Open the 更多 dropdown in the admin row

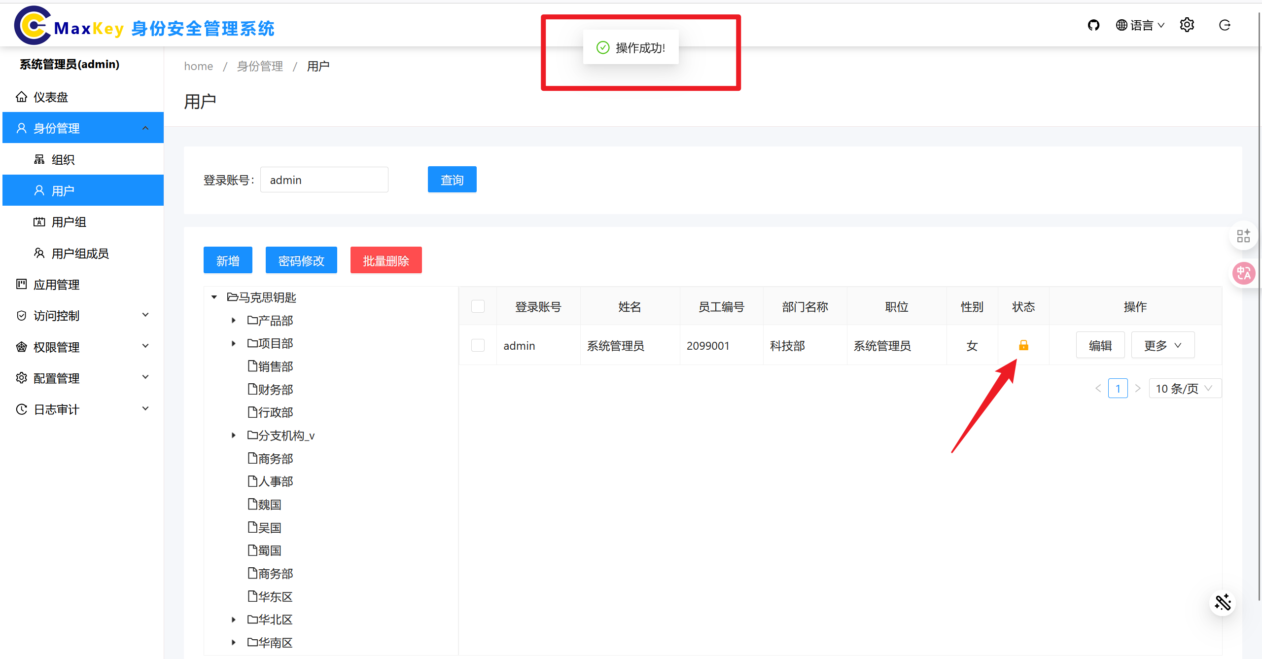(x=1162, y=345)
